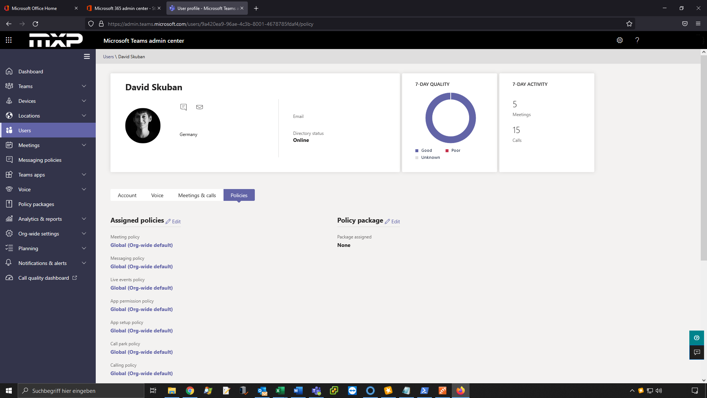
Task: Open the app launcher waffle icon
Action: [x=9, y=40]
